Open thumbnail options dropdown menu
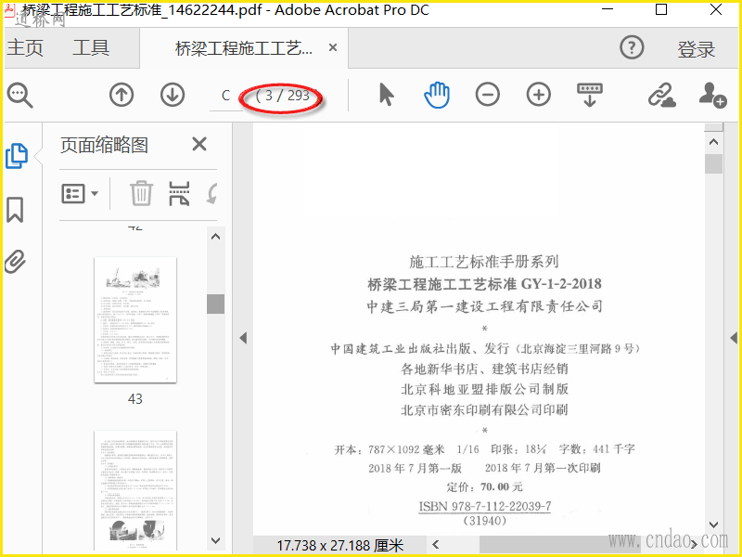 click(x=80, y=194)
